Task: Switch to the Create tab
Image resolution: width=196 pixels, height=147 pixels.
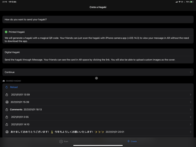Action: (132, 141)
